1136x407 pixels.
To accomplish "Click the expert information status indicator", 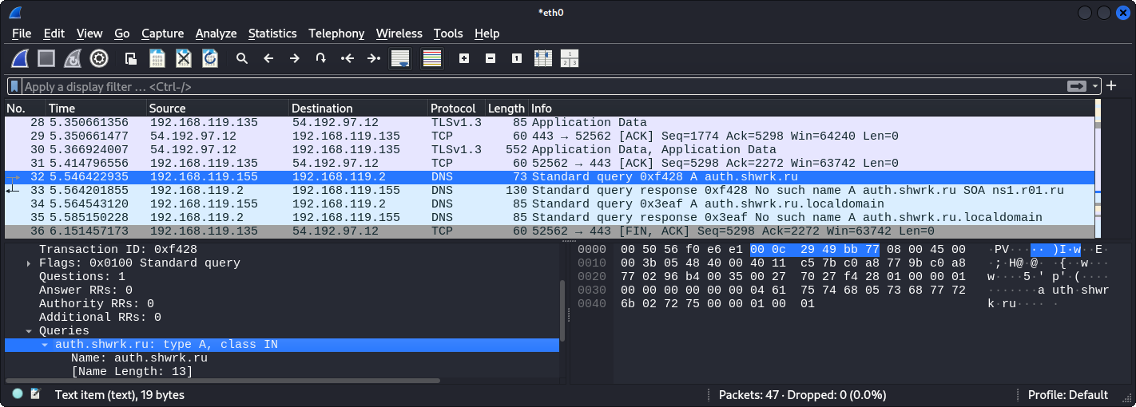I will [18, 394].
